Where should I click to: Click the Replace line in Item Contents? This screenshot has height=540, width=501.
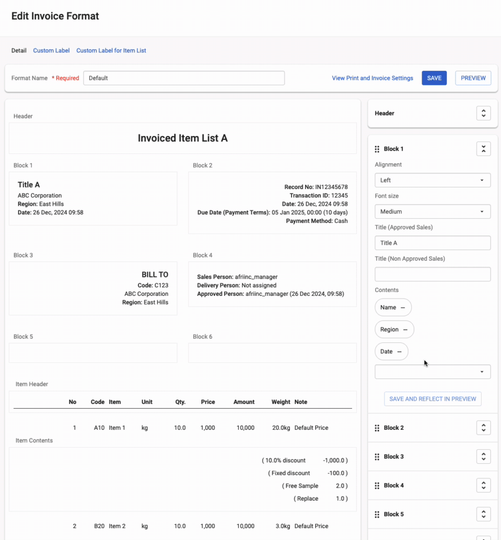(321, 498)
